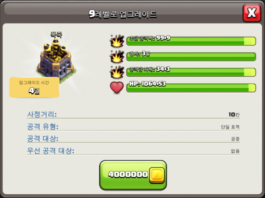The image size is (265, 198).
Task: Select the 우선 공격 대상 row
Action: pyautogui.click(x=133, y=151)
